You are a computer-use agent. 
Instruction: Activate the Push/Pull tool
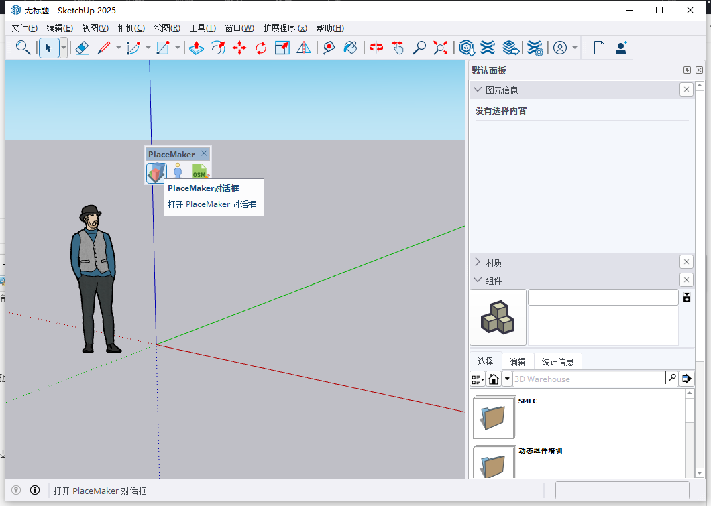(196, 48)
